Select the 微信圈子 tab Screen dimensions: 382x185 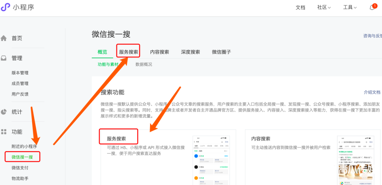pyautogui.click(x=221, y=52)
